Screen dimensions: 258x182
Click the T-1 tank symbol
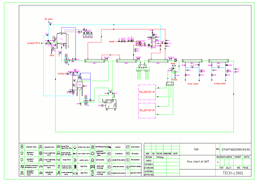click(61, 39)
